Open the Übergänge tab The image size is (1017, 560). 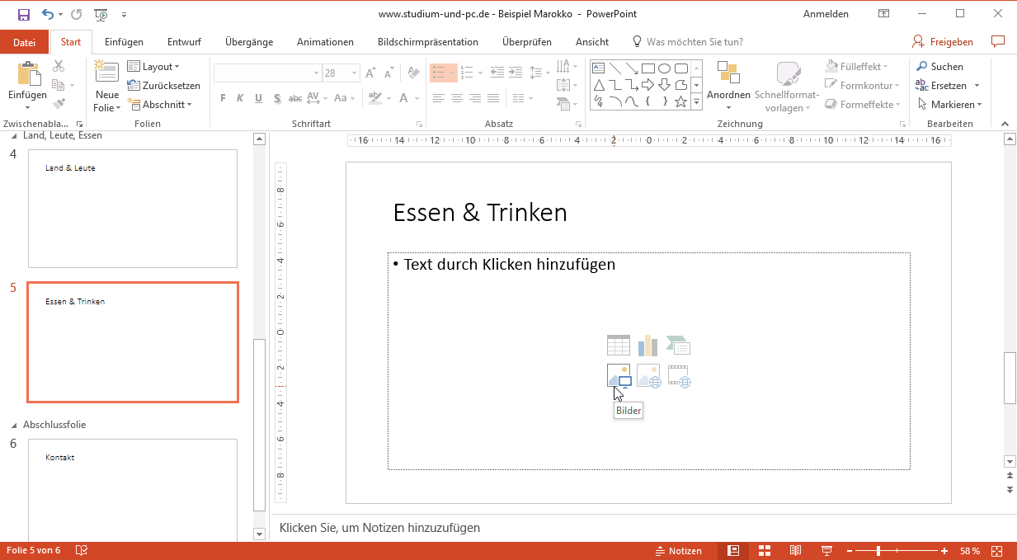pos(249,42)
